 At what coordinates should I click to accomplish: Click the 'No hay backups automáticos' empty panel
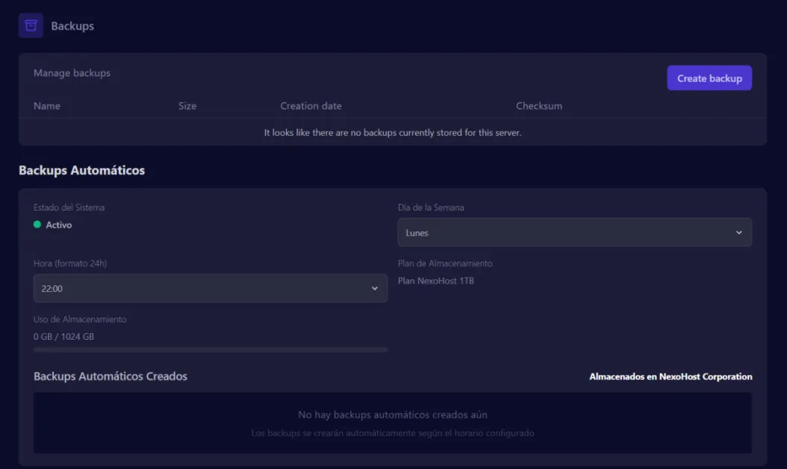coord(393,423)
